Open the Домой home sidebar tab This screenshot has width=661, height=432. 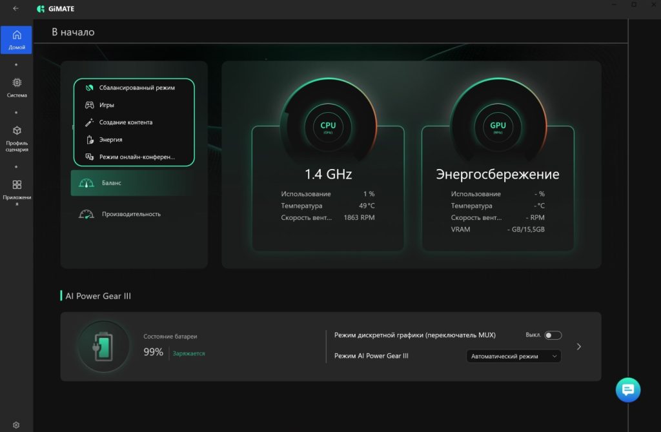(16, 39)
